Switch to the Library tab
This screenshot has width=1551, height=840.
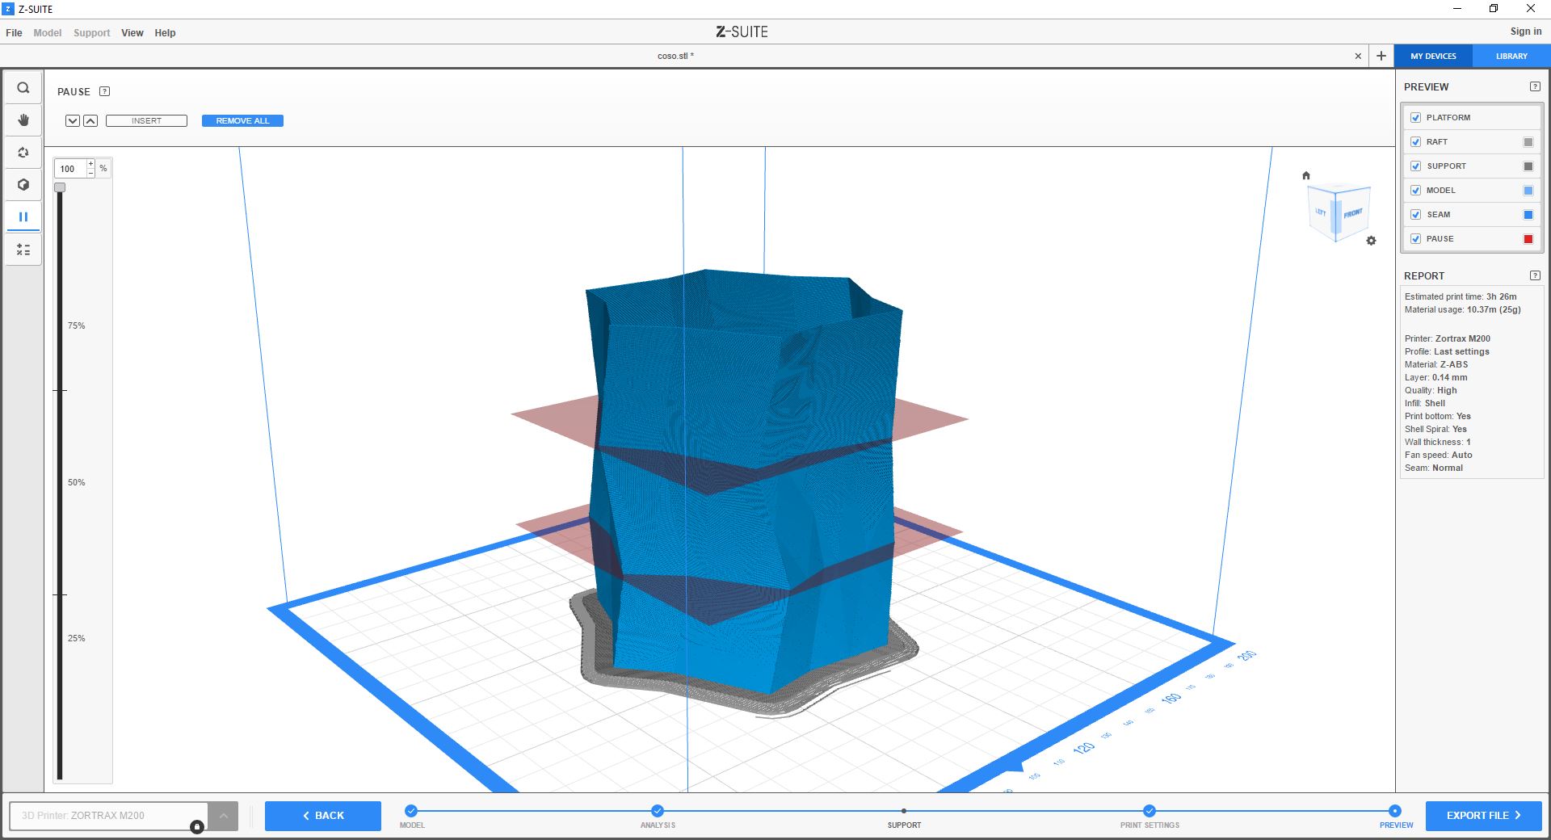coord(1511,56)
